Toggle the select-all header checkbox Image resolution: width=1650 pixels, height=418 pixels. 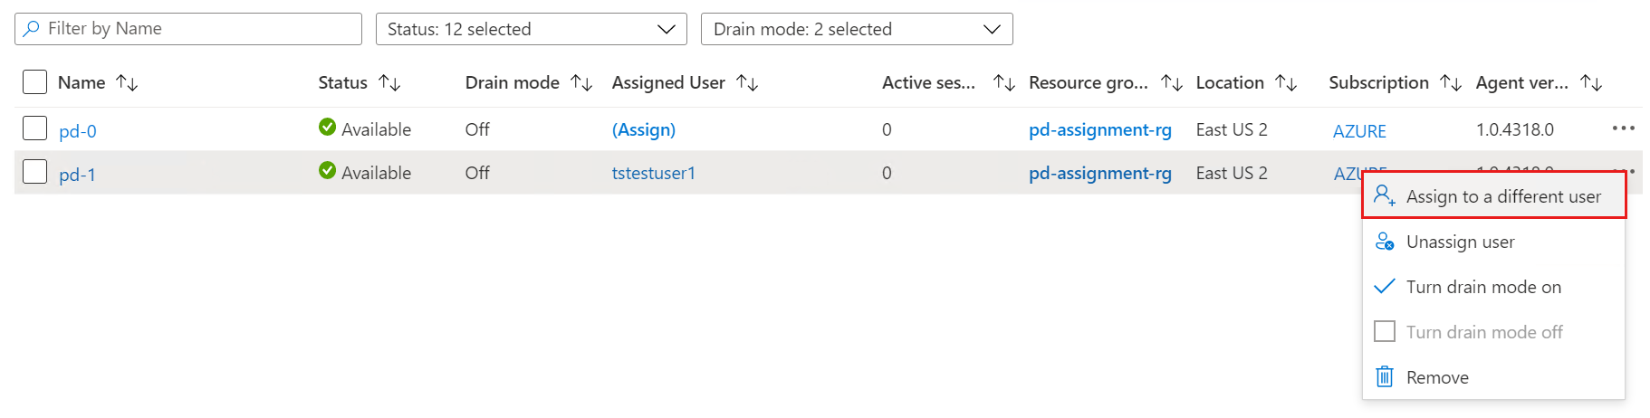(34, 82)
